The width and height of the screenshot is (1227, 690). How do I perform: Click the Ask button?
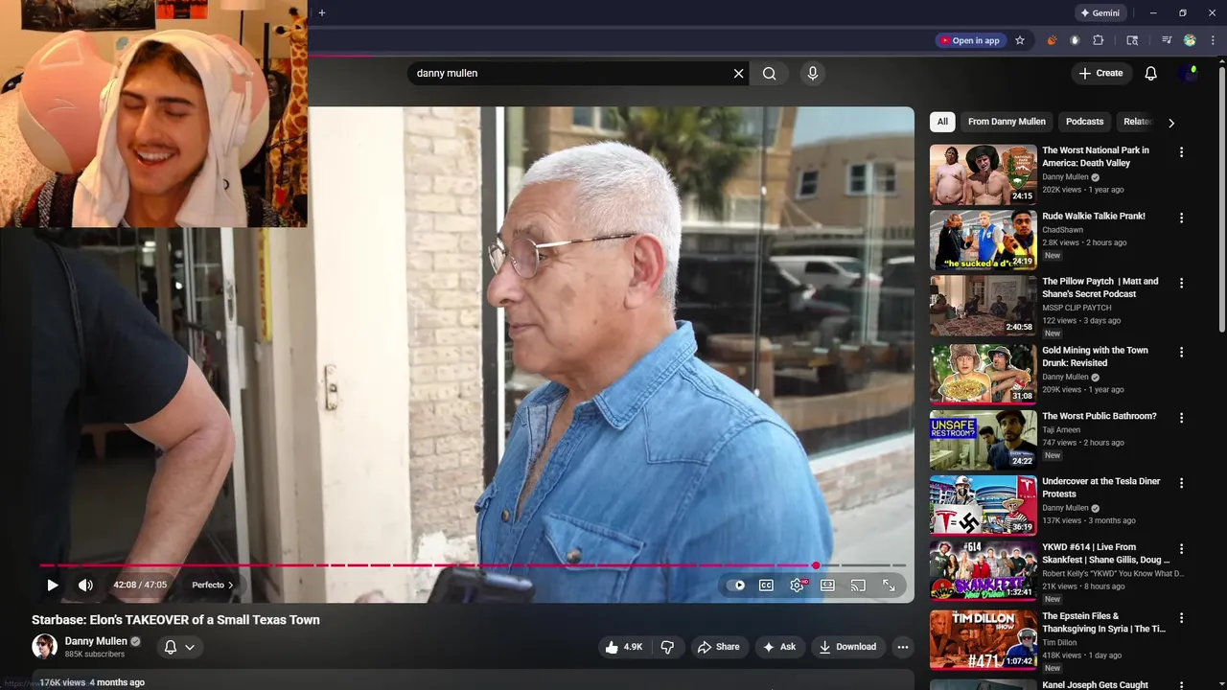[778, 647]
